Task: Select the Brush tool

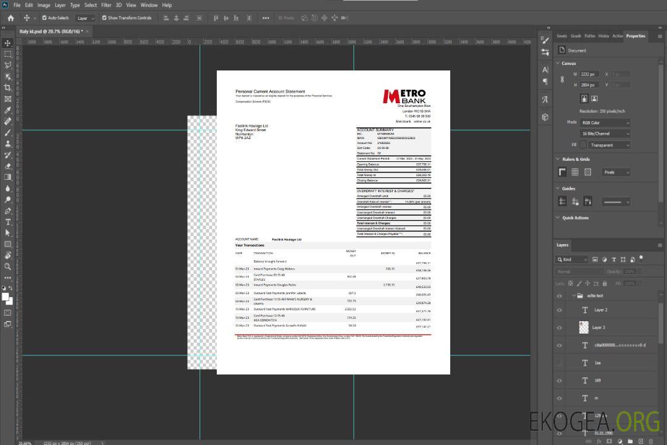Action: (7, 132)
